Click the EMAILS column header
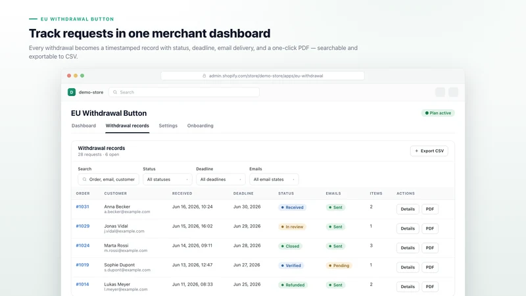Screen dimensions: 526x296 tap(333, 193)
